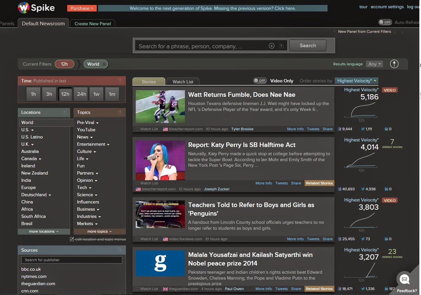Check Watch List box for Malala story

click(137, 289)
